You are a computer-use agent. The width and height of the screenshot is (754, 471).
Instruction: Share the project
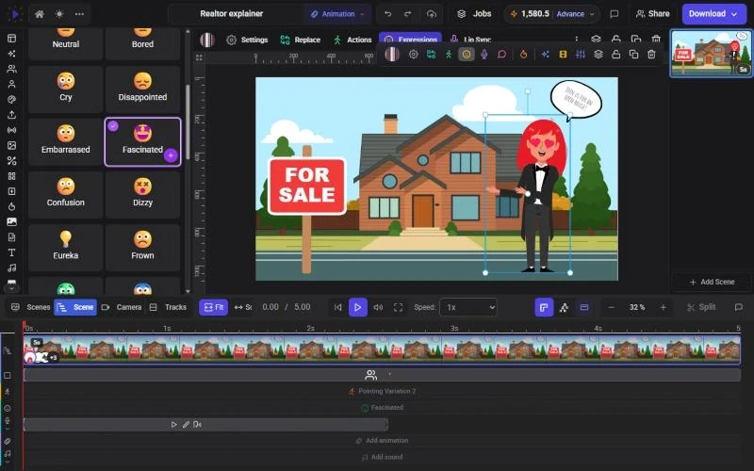click(x=652, y=13)
